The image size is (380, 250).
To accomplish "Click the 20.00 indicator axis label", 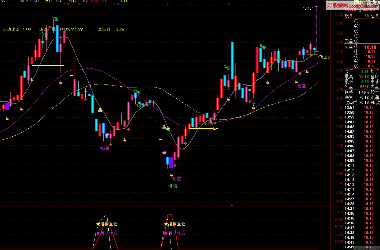I will [339, 241].
